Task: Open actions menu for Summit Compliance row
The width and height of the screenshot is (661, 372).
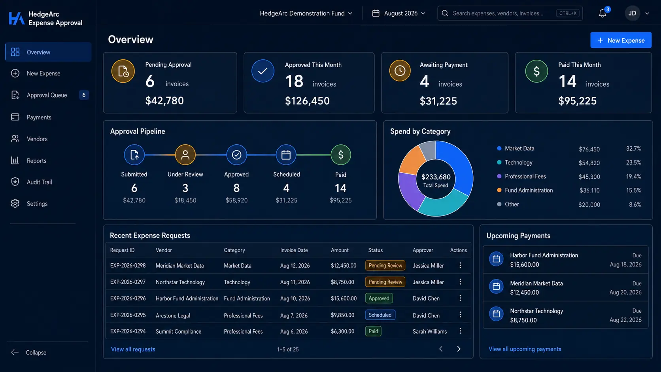Action: pyautogui.click(x=460, y=331)
